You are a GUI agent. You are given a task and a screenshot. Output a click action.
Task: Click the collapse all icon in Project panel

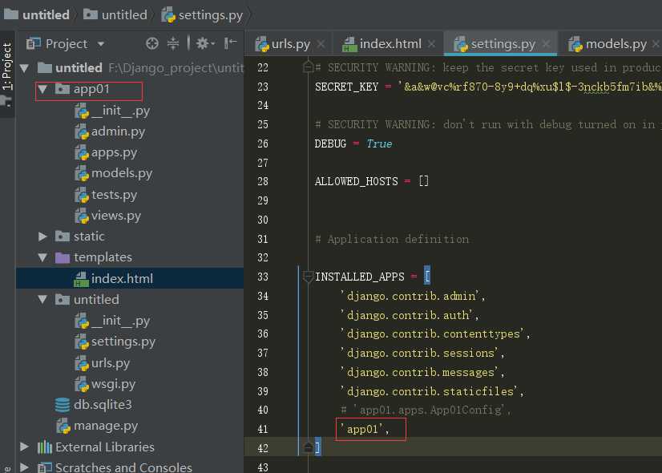click(x=173, y=43)
